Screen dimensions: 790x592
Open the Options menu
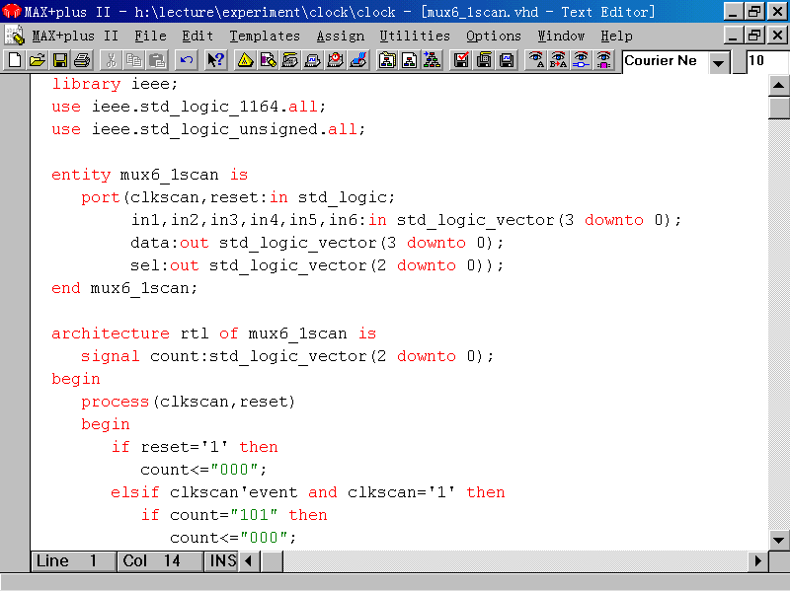(x=493, y=37)
